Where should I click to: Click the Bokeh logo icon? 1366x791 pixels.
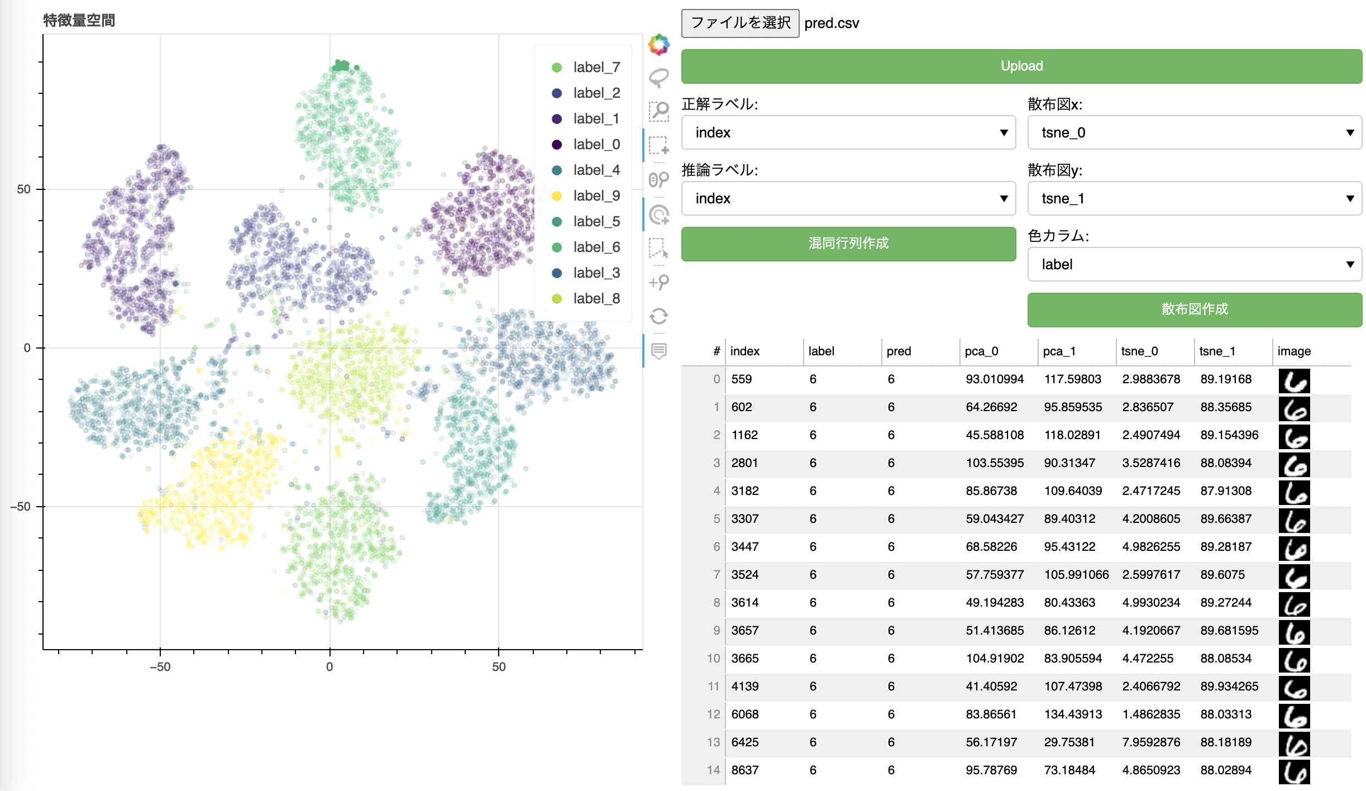tap(659, 45)
